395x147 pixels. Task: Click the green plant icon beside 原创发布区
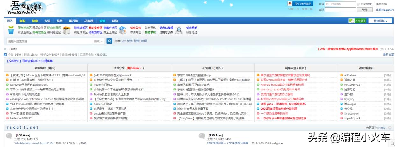11,30
